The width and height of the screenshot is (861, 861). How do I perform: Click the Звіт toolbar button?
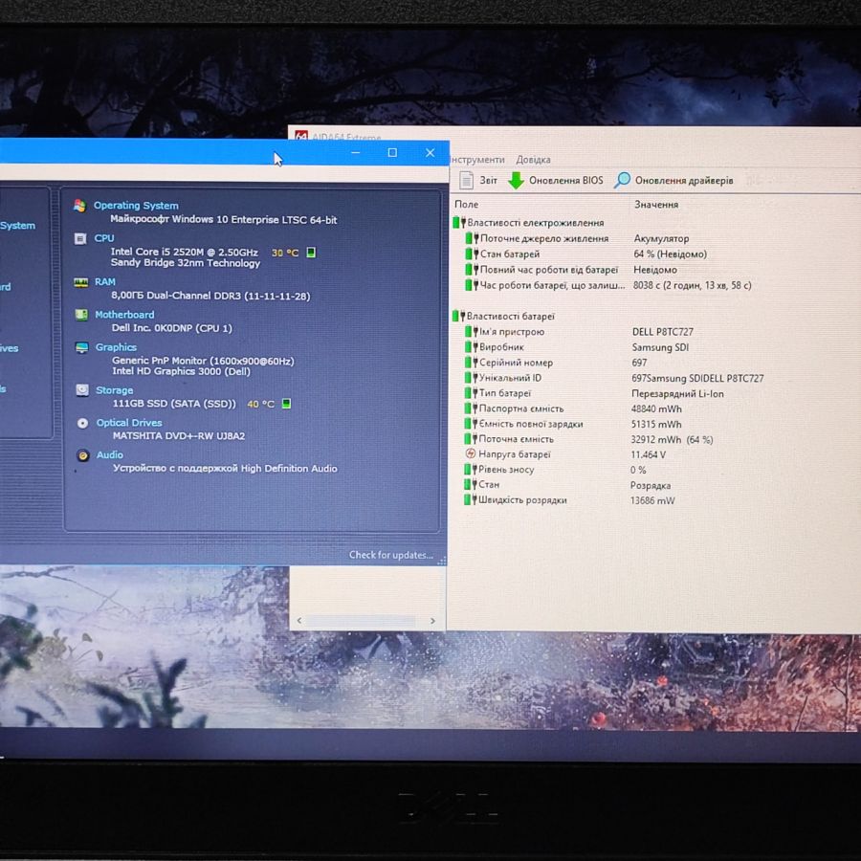point(478,180)
